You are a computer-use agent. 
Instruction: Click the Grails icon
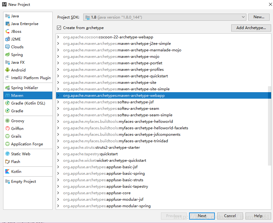pyautogui.click(x=7, y=136)
